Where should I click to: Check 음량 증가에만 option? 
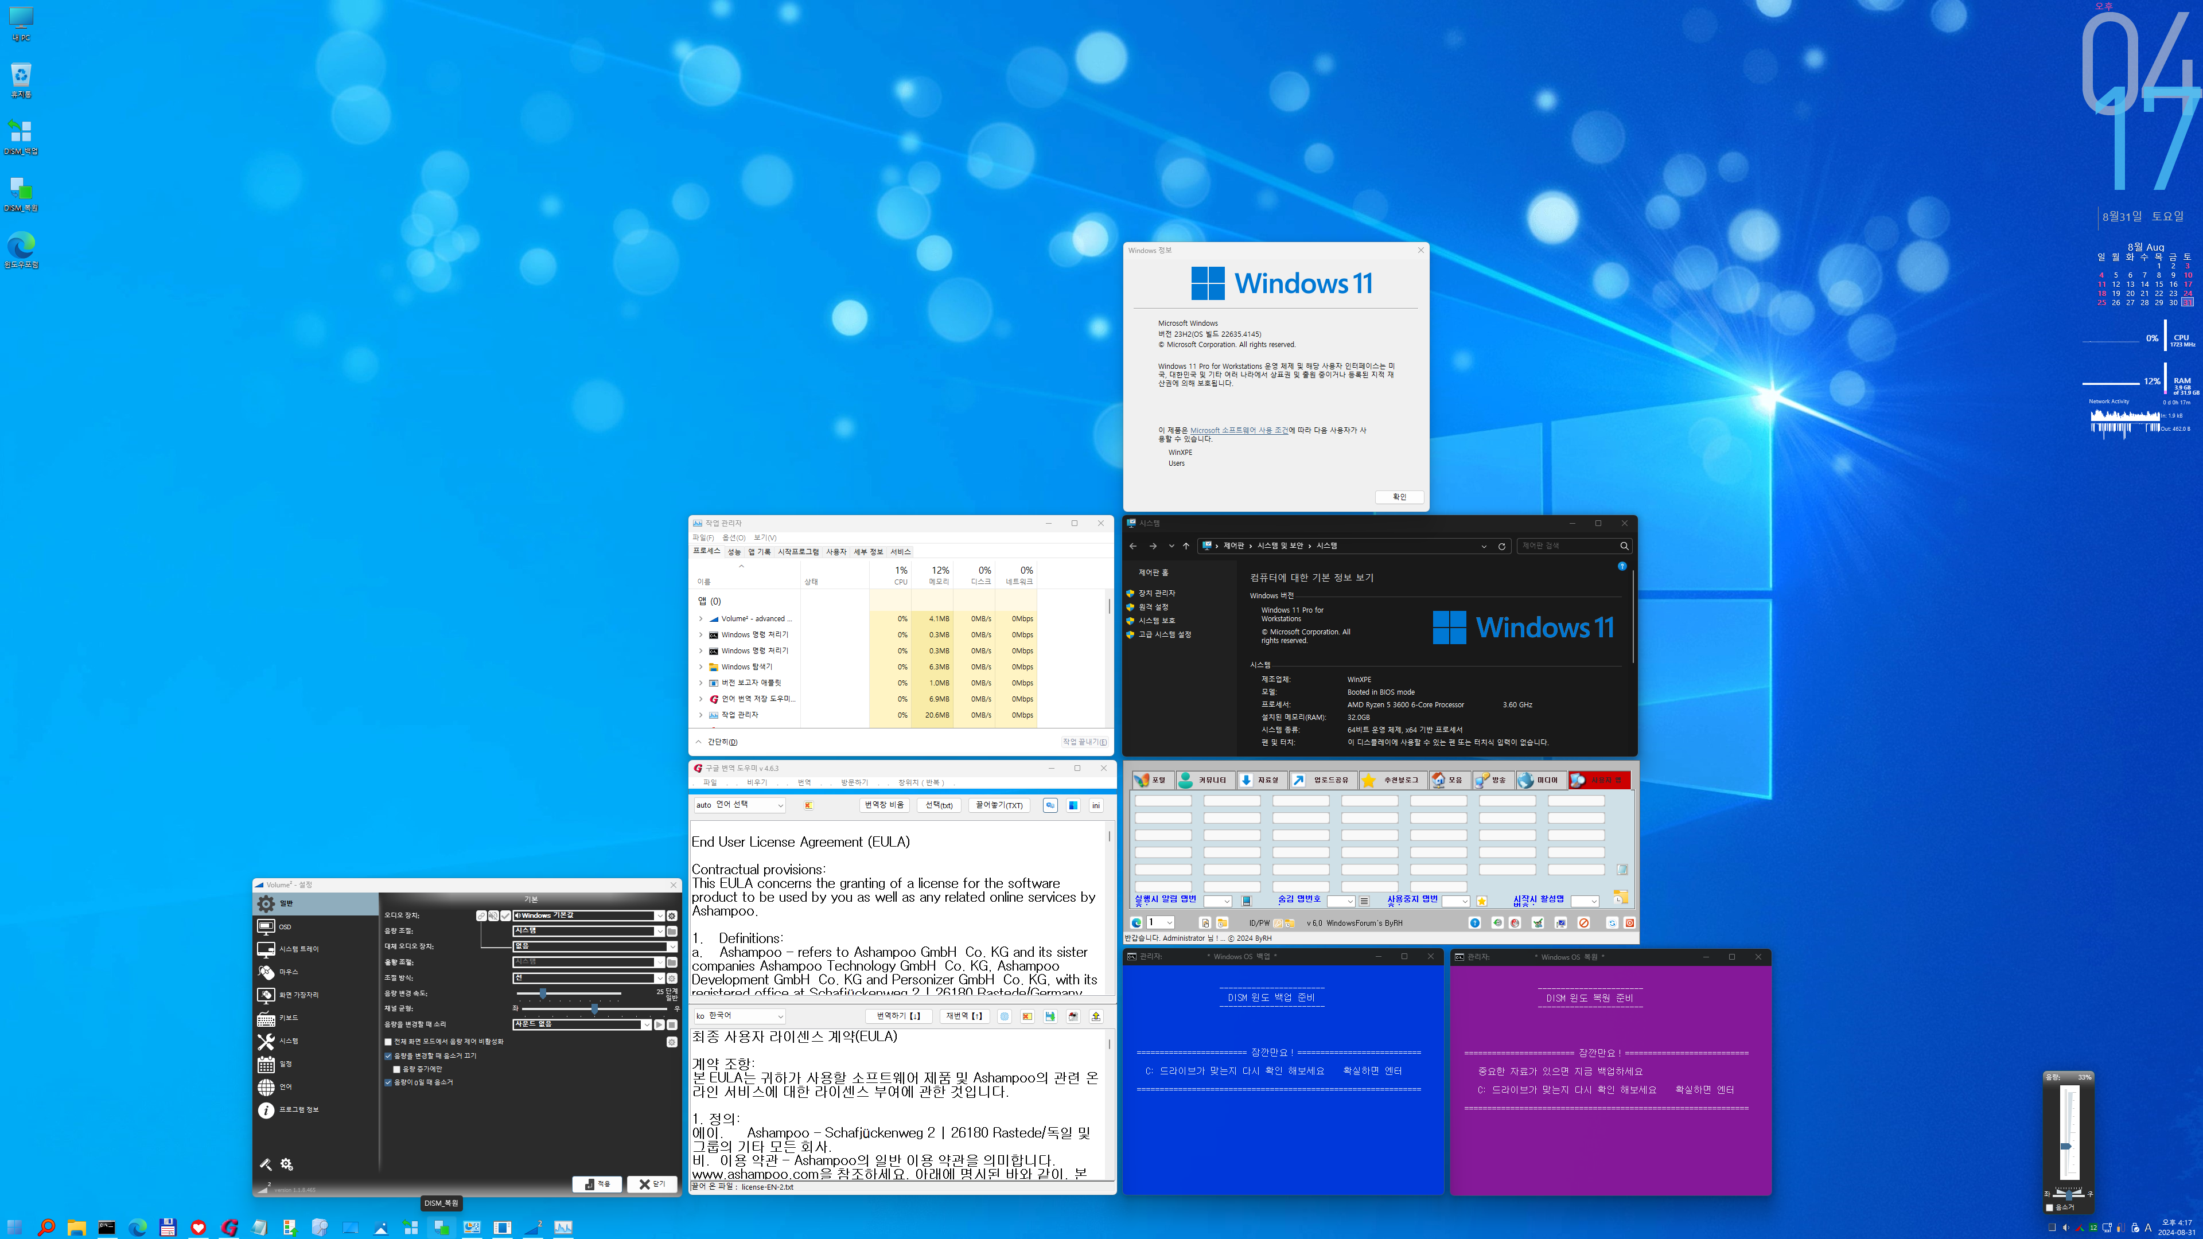pos(418,1070)
